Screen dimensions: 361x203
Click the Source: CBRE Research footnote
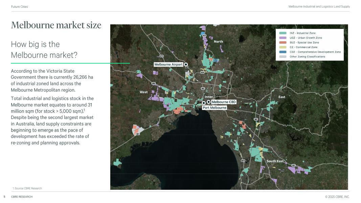[x=27, y=188]
